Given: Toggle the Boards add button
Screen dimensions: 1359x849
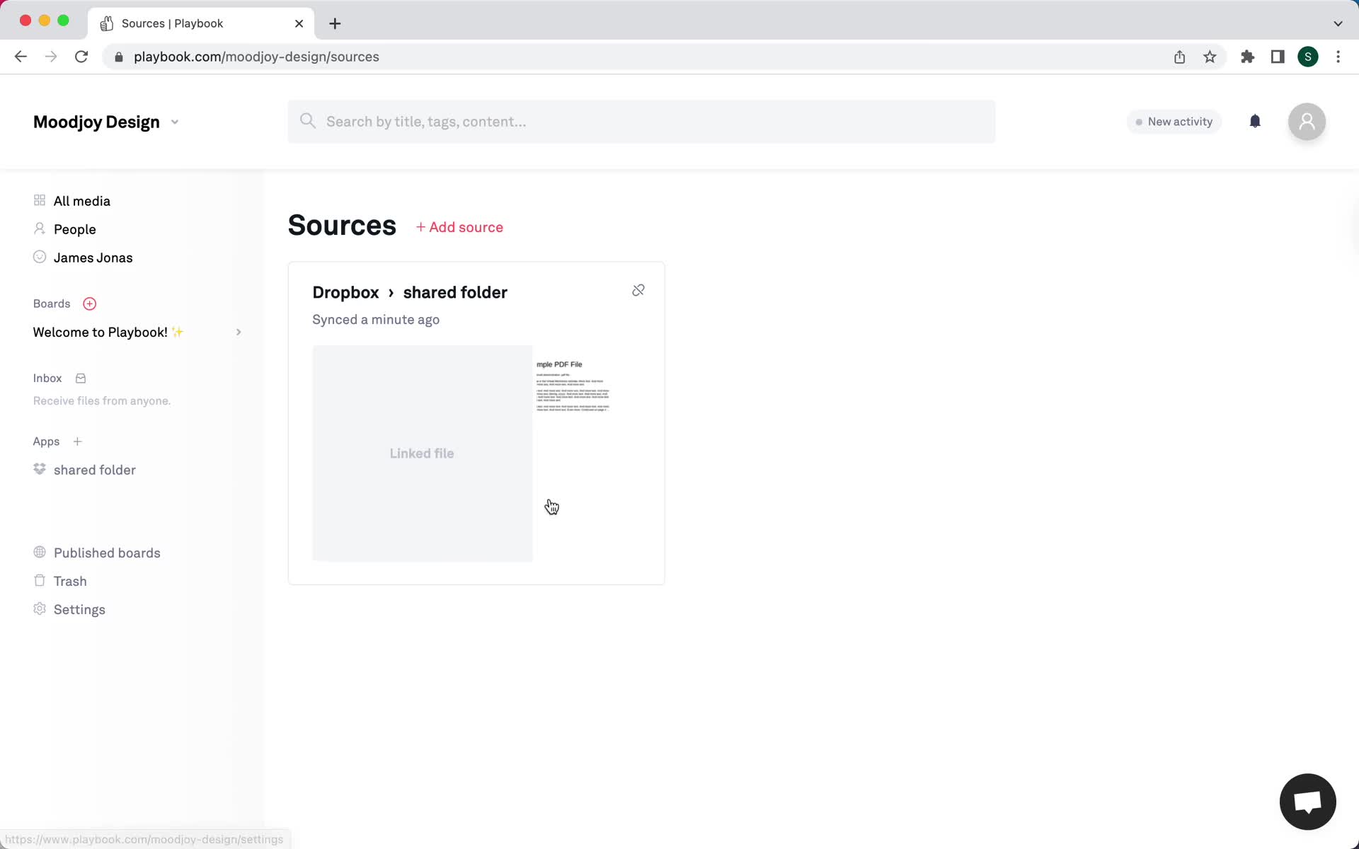Looking at the screenshot, I should tap(89, 304).
